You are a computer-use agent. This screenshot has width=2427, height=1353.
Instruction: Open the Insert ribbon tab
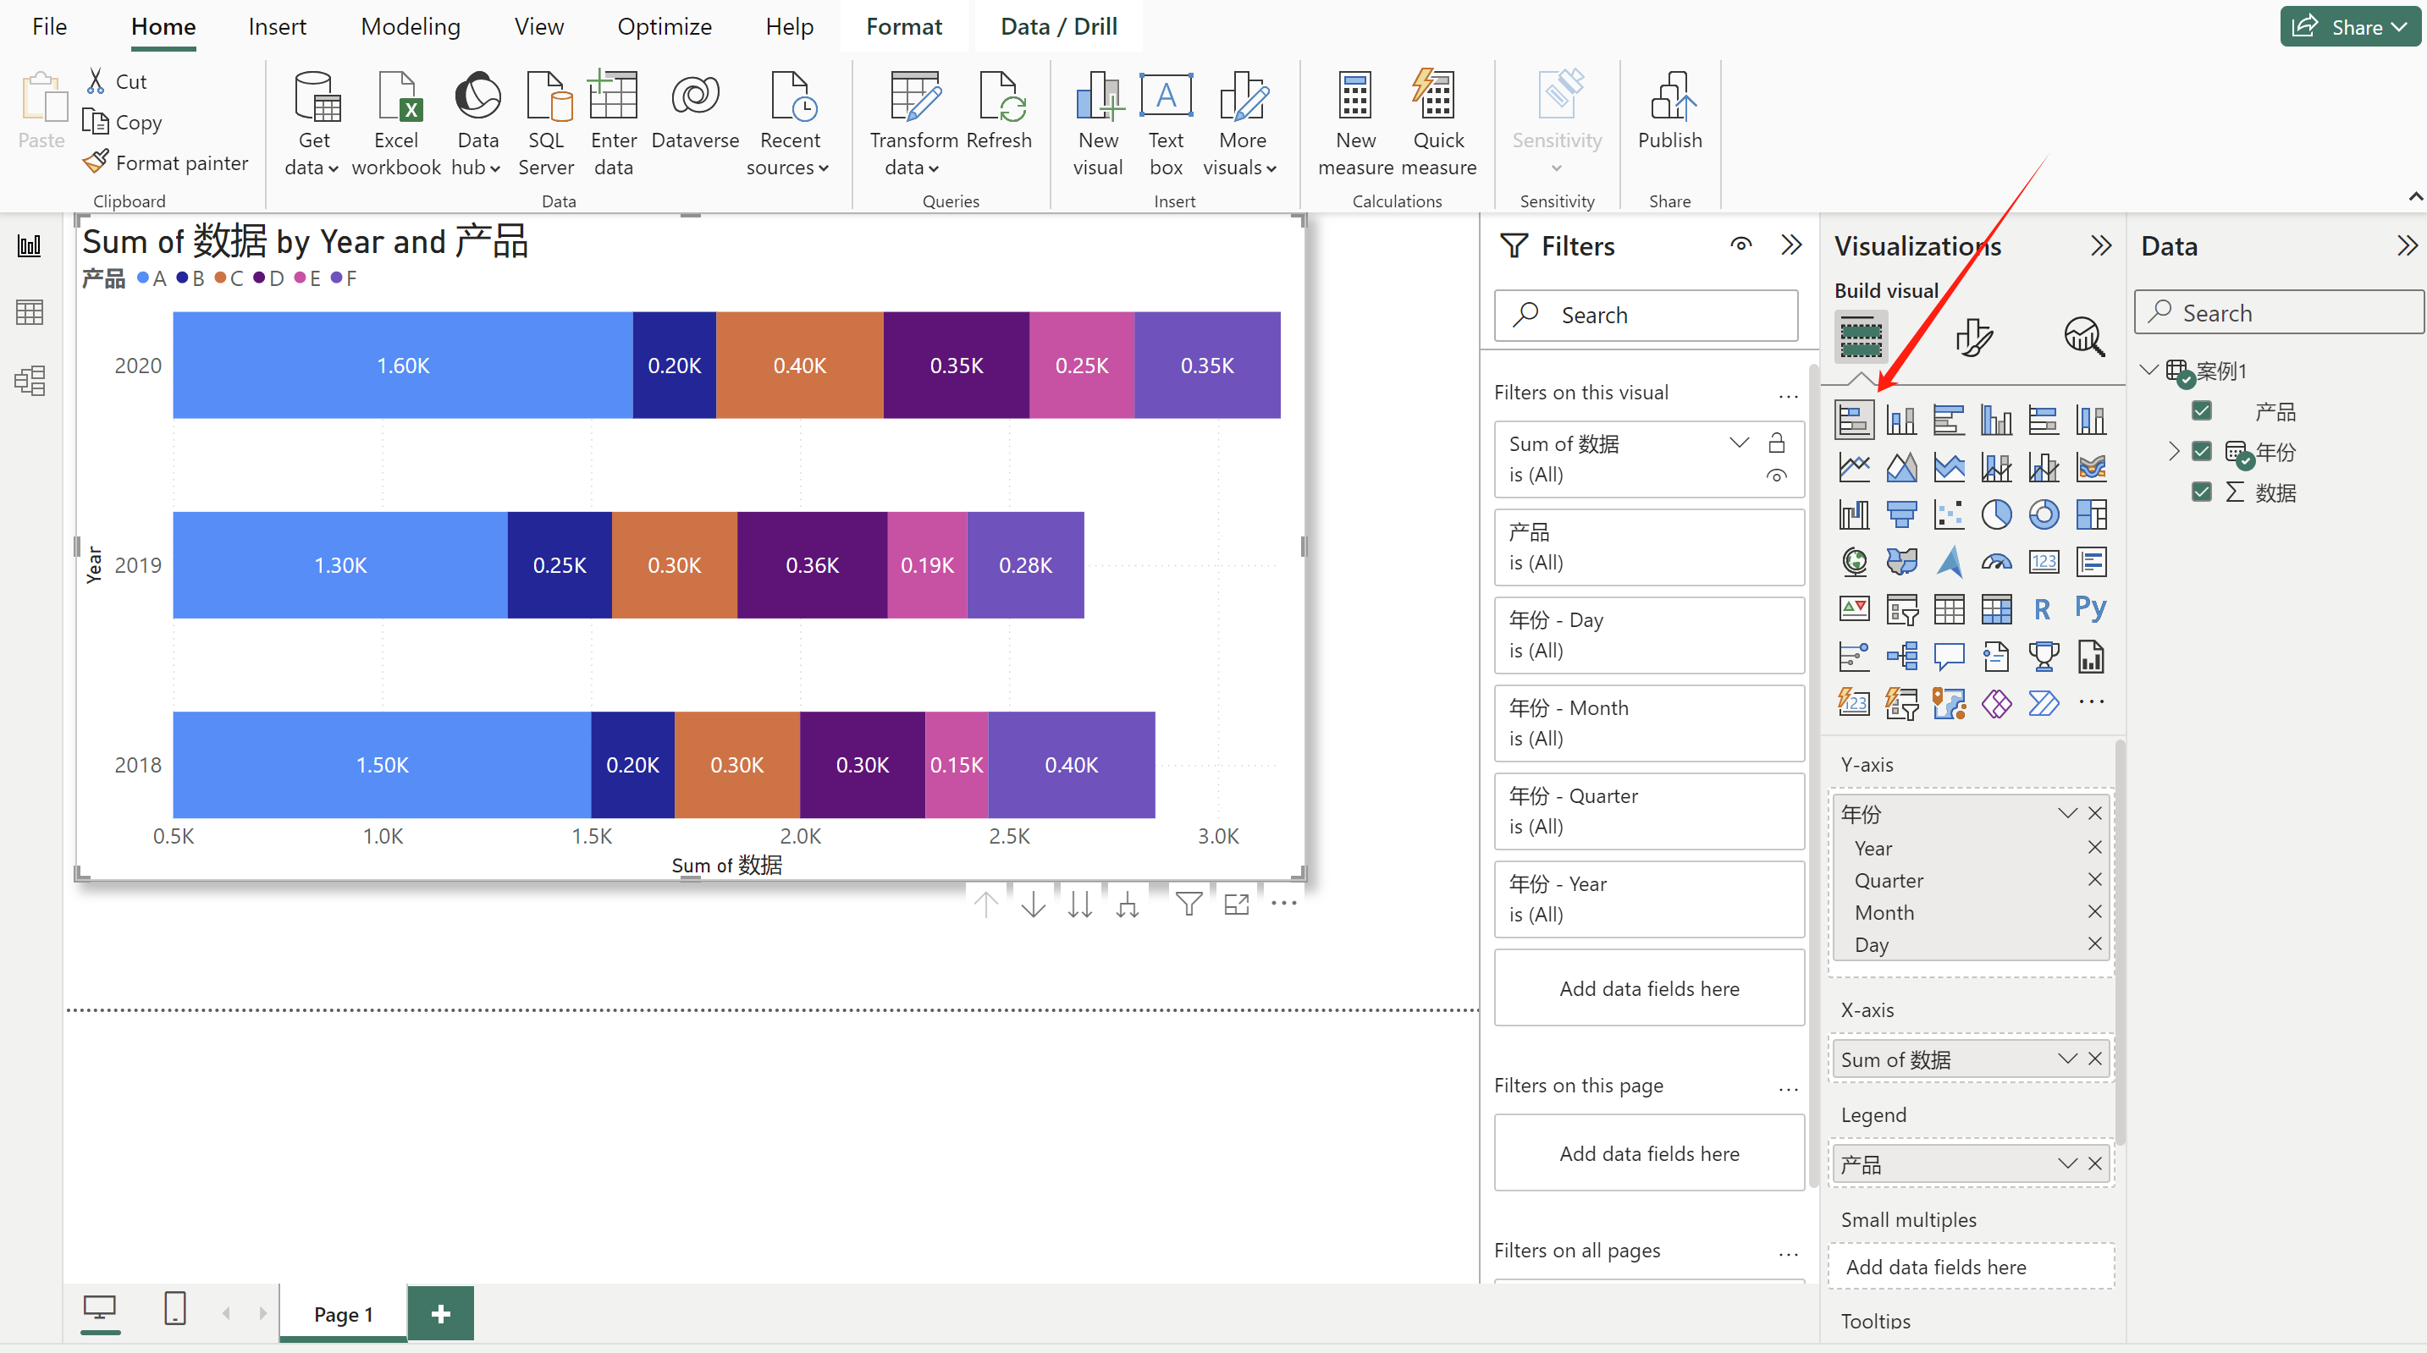click(277, 26)
